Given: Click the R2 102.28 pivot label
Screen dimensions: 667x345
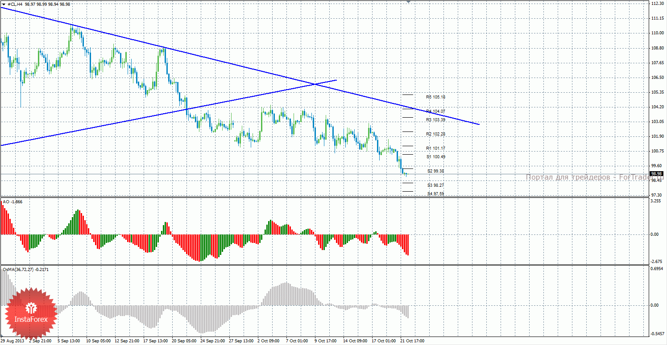Looking at the screenshot, I should (435, 134).
